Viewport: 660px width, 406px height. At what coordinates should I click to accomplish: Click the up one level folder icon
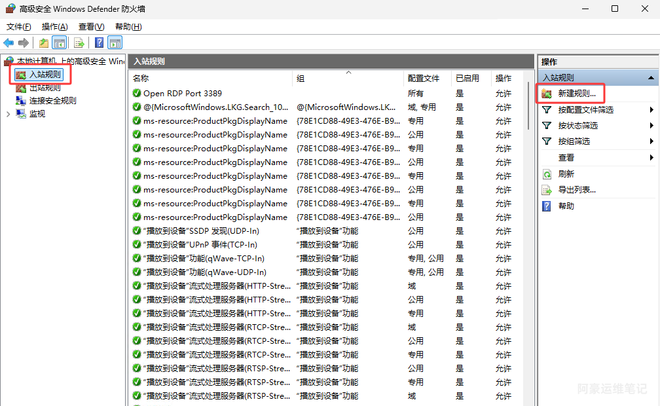(44, 43)
